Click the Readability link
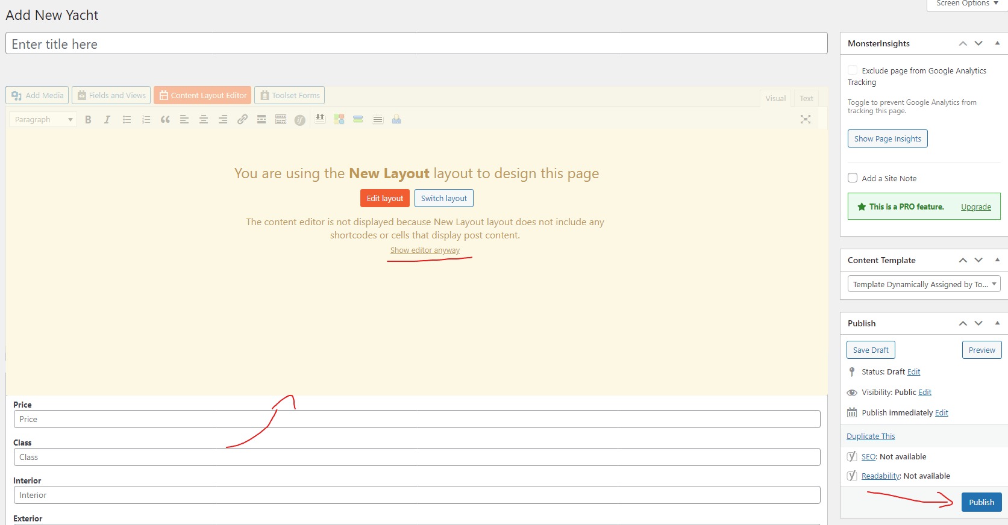Image resolution: width=1008 pixels, height=525 pixels. [880, 476]
